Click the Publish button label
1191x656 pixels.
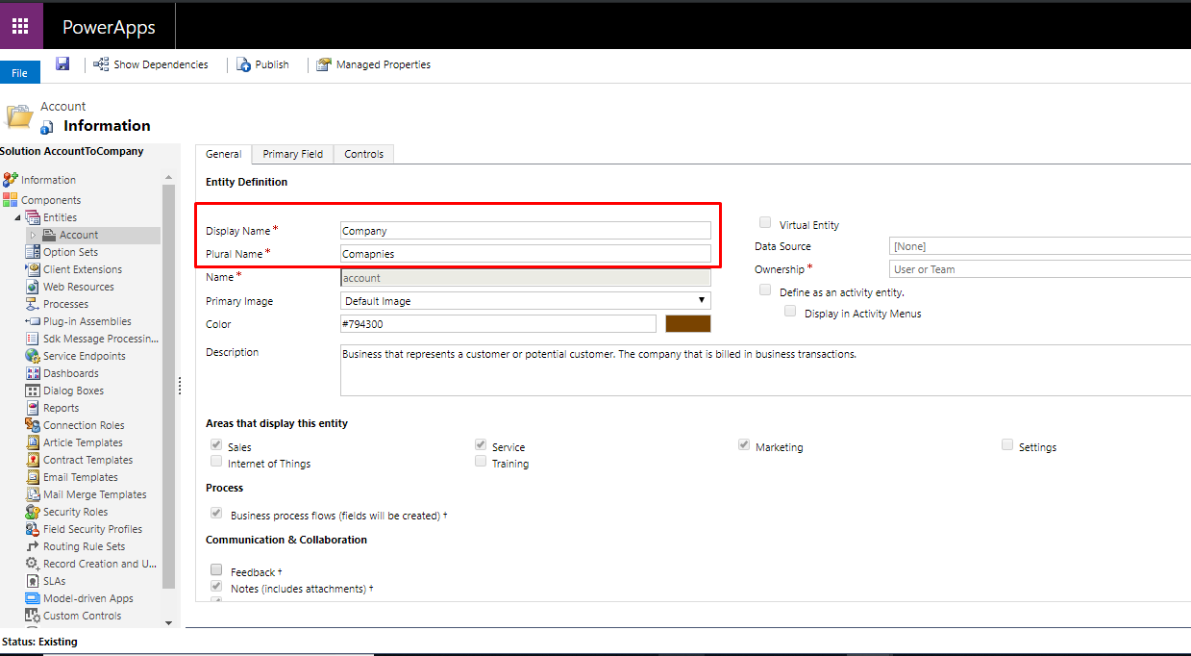(272, 64)
